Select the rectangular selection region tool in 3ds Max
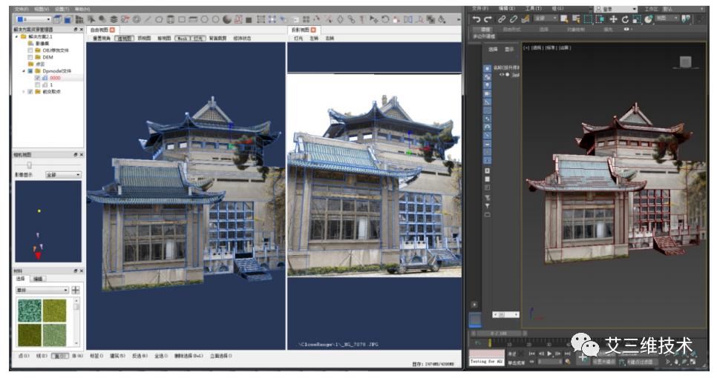 tap(588, 19)
